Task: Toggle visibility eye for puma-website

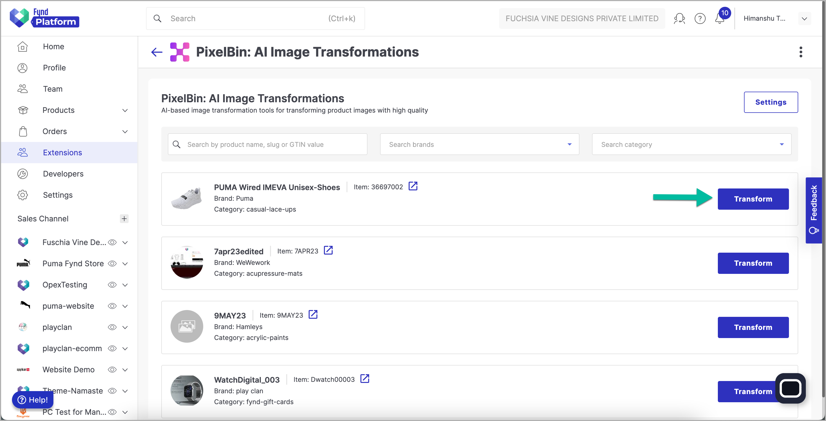Action: [x=112, y=306]
